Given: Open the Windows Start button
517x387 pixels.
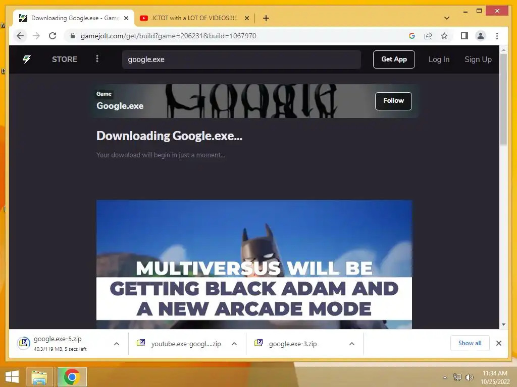Looking at the screenshot, I should click(x=12, y=377).
